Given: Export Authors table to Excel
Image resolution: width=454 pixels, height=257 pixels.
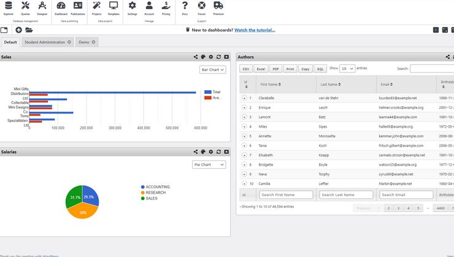Looking at the screenshot, I should tap(261, 69).
